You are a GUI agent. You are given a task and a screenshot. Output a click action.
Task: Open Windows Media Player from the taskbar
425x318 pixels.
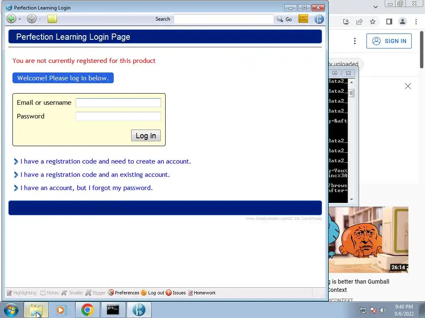(61, 310)
